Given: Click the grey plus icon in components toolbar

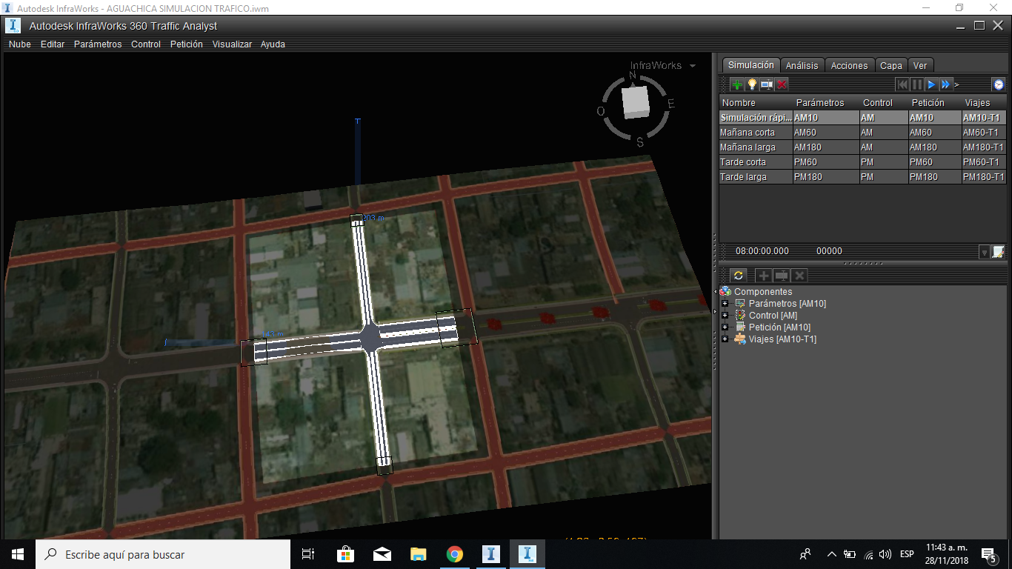Looking at the screenshot, I should 764,275.
